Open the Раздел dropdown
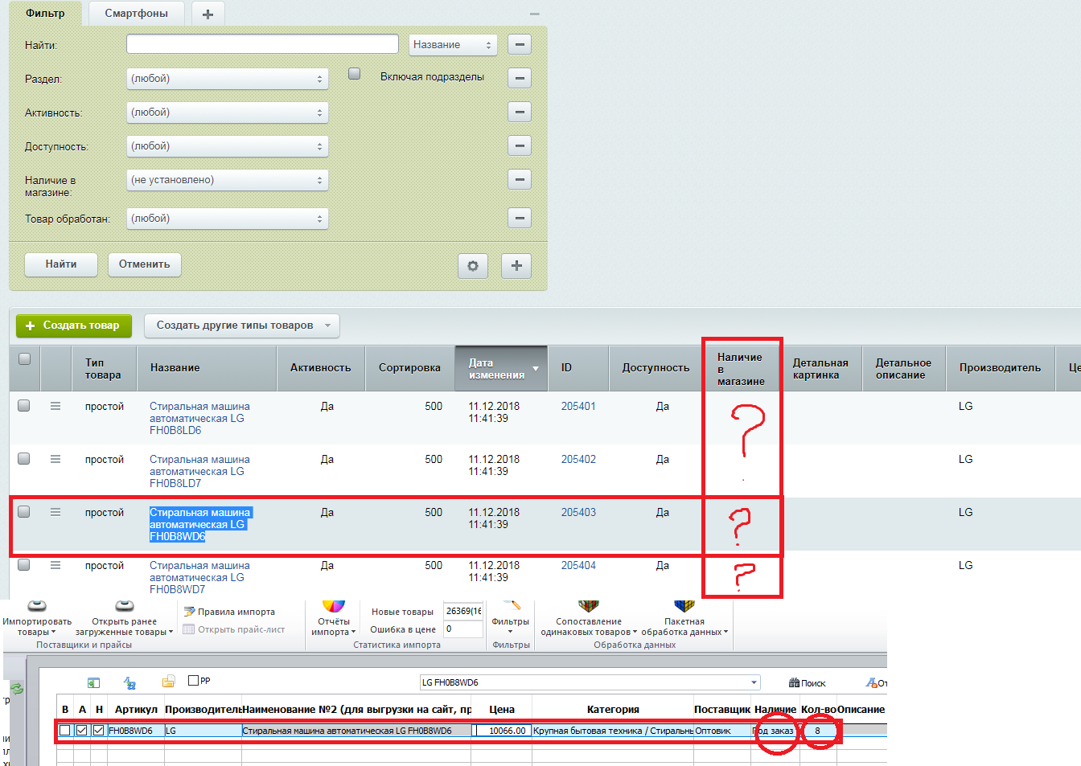This screenshot has width=1081, height=766. (228, 79)
